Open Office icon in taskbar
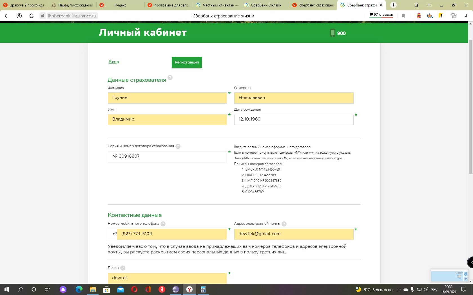Screen dimensions: 473x295 click(x=148, y=289)
